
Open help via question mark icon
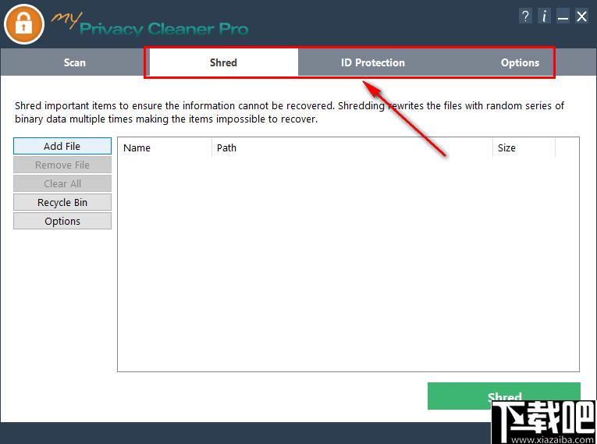click(x=525, y=16)
